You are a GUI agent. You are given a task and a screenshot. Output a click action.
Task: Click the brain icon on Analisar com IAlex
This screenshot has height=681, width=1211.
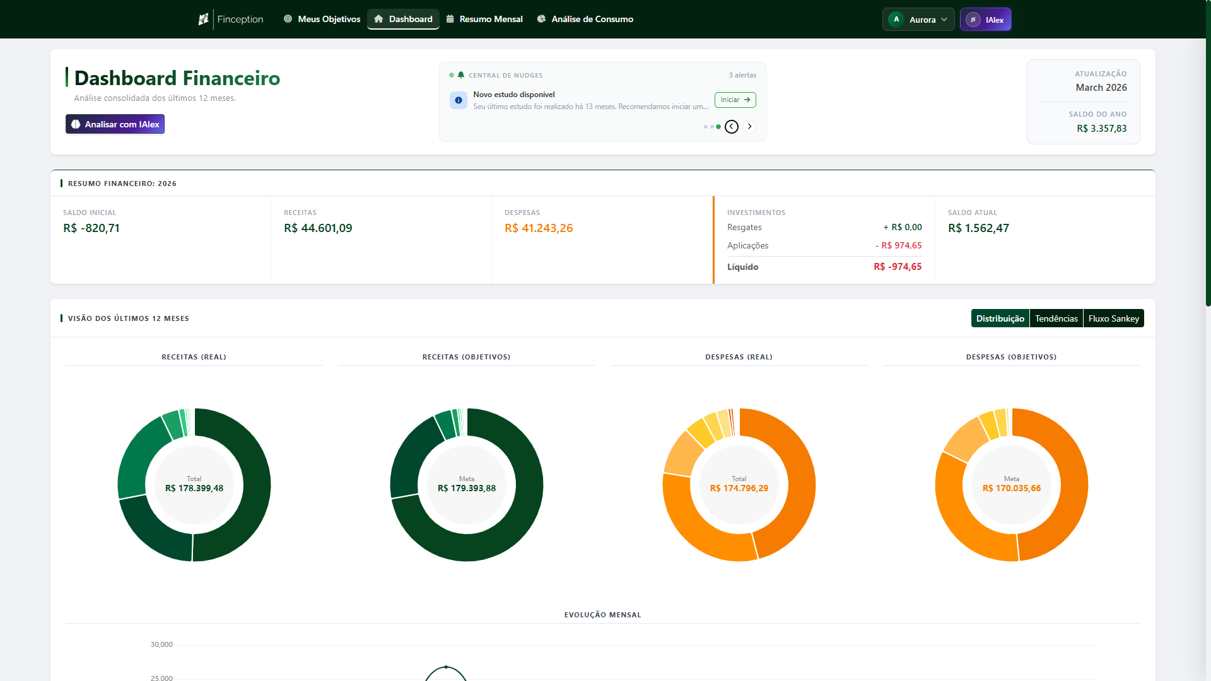coord(76,124)
